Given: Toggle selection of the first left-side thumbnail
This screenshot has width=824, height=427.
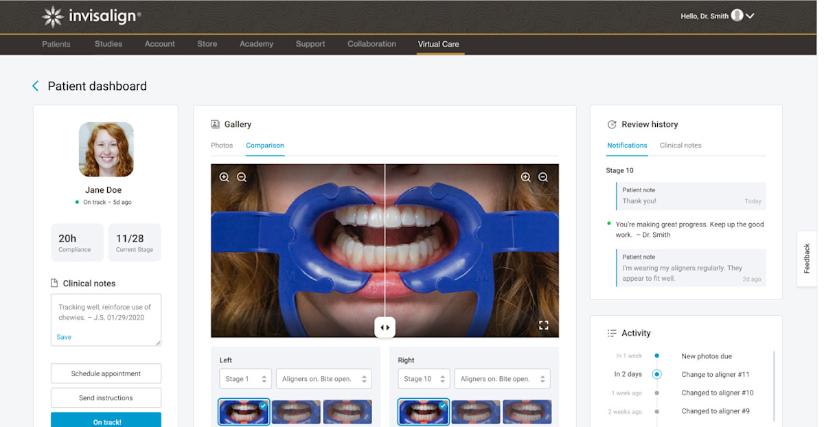Looking at the screenshot, I should click(x=243, y=411).
